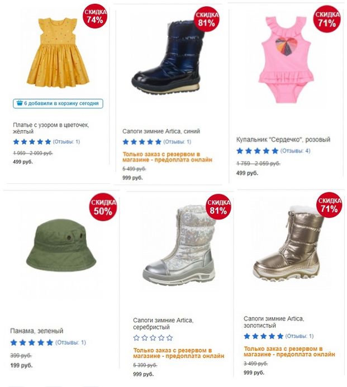
Task: Click the 74% discount badge on the dress
Action: coord(96,16)
